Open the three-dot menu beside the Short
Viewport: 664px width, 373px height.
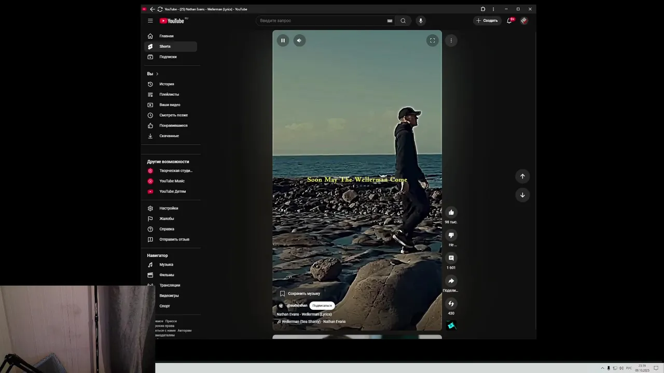pyautogui.click(x=451, y=40)
